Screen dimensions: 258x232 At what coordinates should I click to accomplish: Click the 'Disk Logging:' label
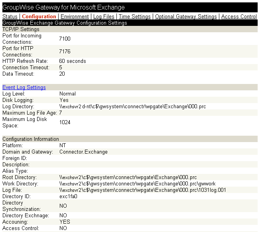(x=18, y=100)
